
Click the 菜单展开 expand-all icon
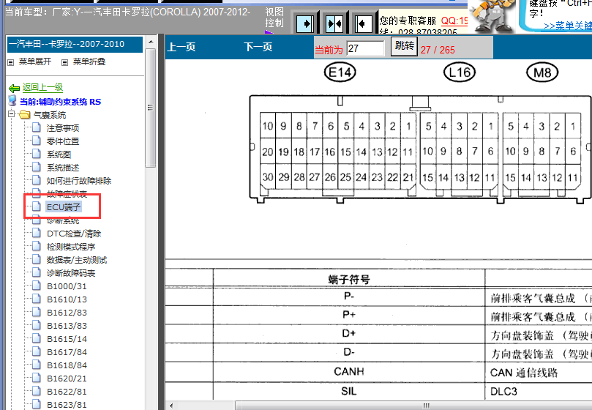pyautogui.click(x=11, y=62)
